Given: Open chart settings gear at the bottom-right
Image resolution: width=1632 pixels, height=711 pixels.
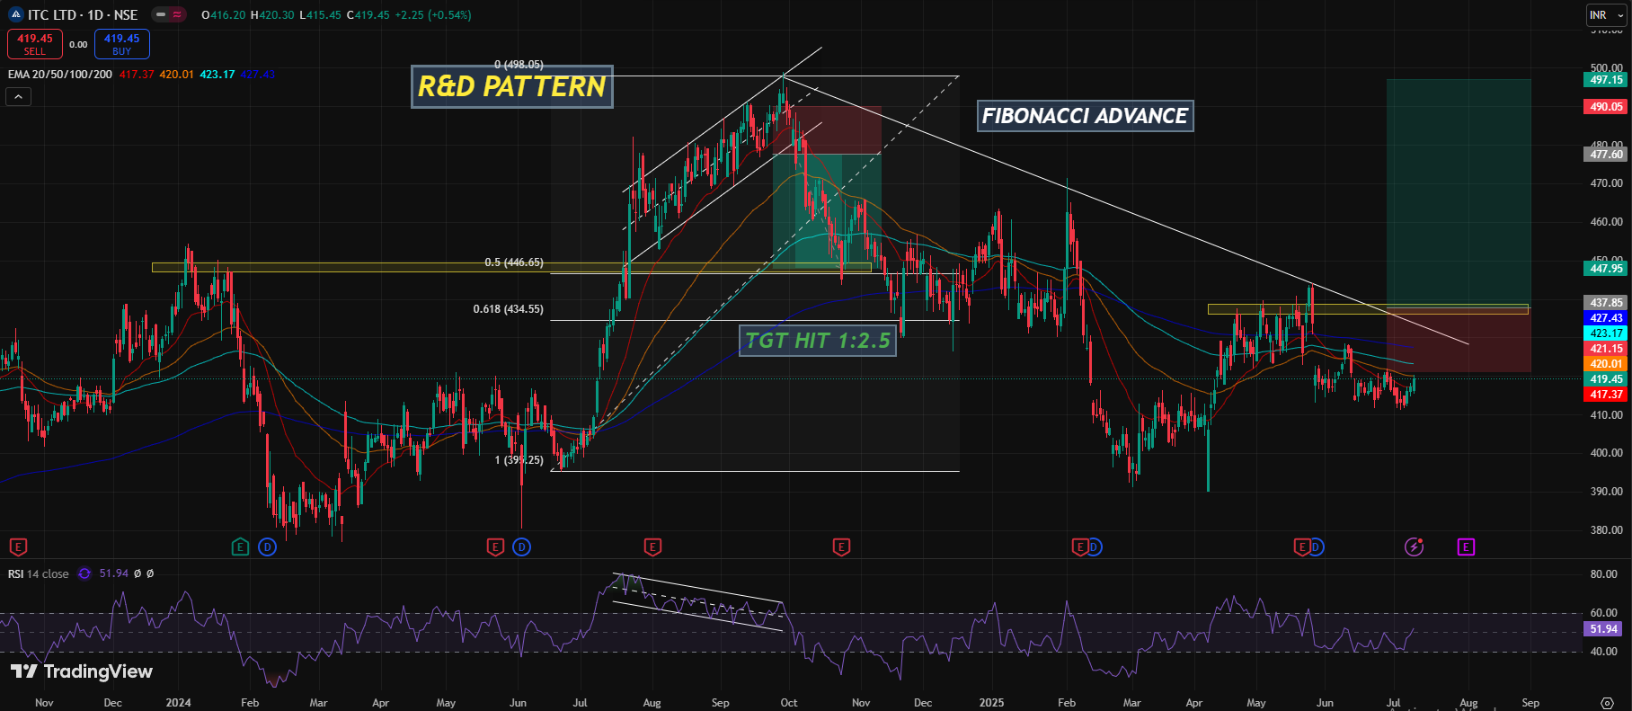Looking at the screenshot, I should tap(1607, 703).
